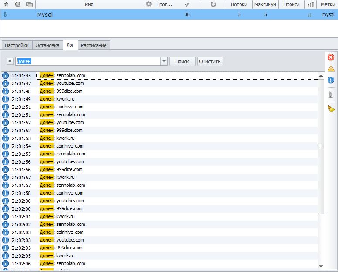
Task: Click the success count 36 in Mysql row
Action: tap(187, 14)
